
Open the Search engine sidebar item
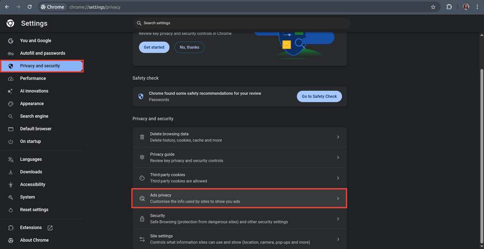[x=34, y=116]
